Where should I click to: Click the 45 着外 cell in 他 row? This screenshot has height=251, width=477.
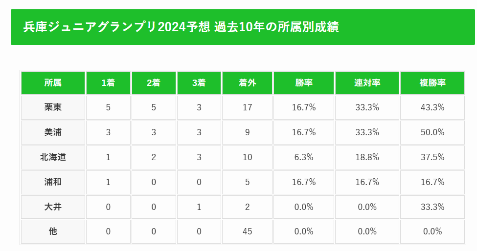(248, 231)
